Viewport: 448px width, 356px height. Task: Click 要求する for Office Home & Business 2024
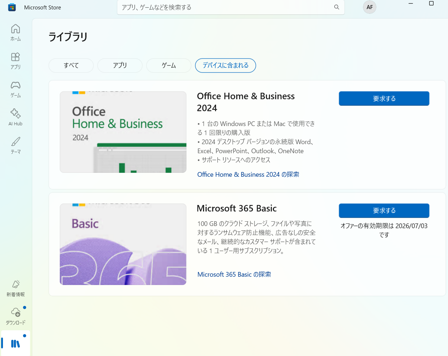pos(384,98)
